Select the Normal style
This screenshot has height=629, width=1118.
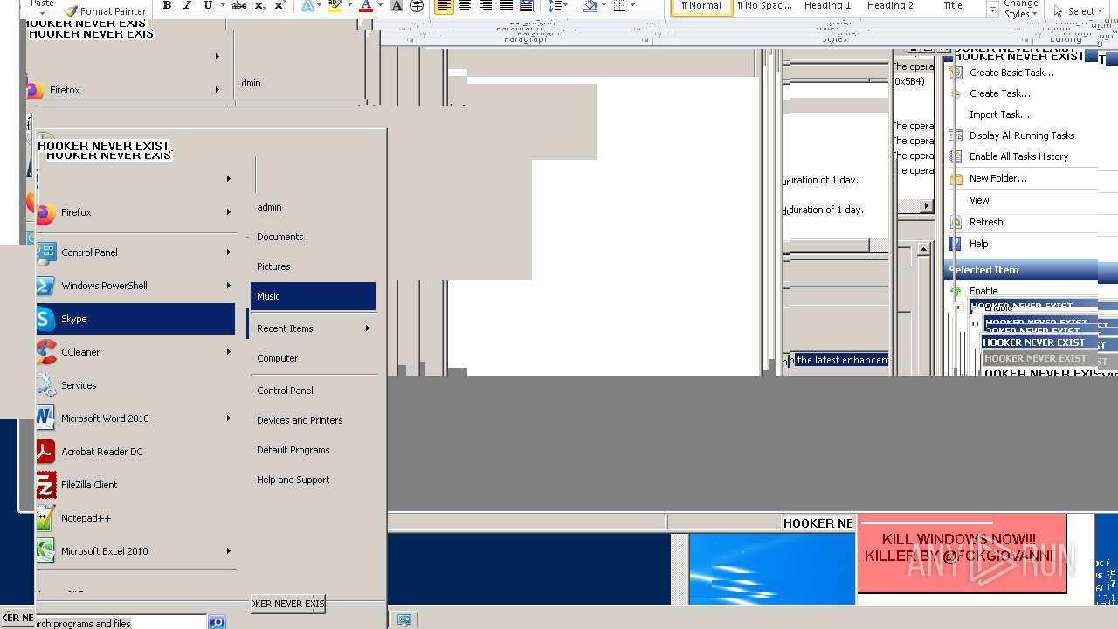(701, 5)
